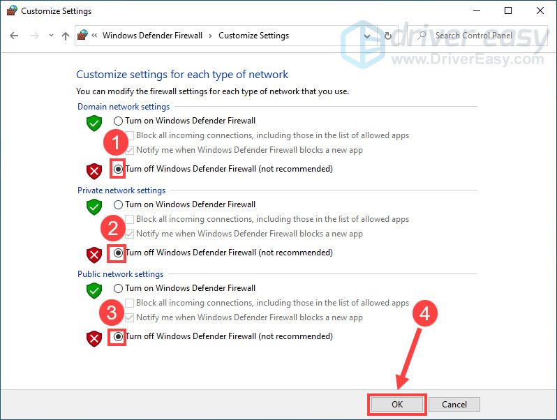Viewport: 557px width, 420px height.
Task: Click the Cancel button
Action: (x=454, y=404)
